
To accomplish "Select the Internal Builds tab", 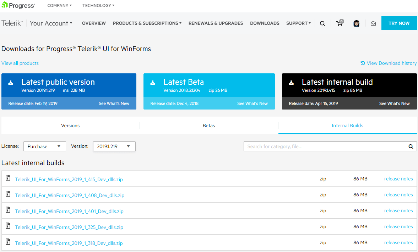I will (347, 125).
